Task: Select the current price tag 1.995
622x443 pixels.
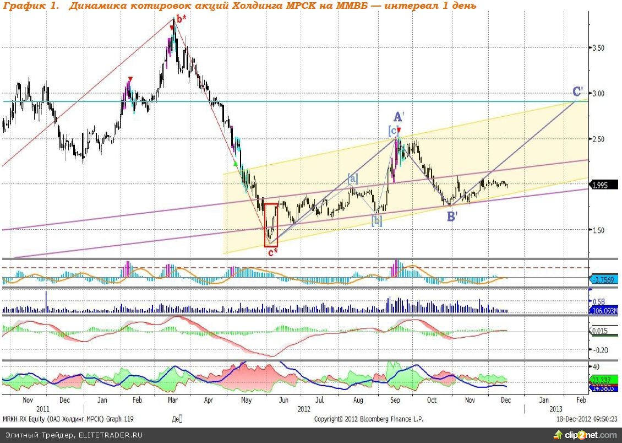Action: 603,185
